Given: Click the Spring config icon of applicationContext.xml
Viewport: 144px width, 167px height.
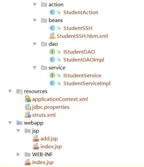Looking at the screenshot, I should coord(28,99).
